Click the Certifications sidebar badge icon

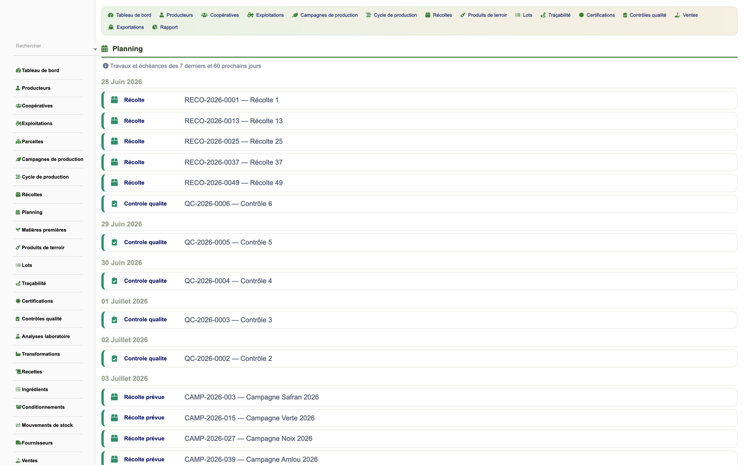click(x=18, y=301)
